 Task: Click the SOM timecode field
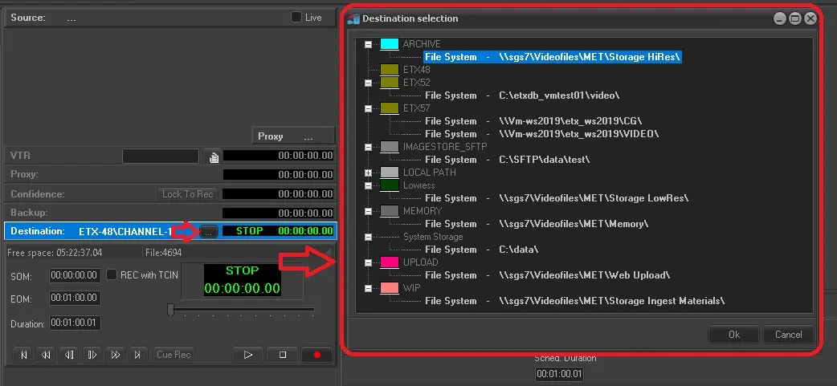pyautogui.click(x=75, y=275)
